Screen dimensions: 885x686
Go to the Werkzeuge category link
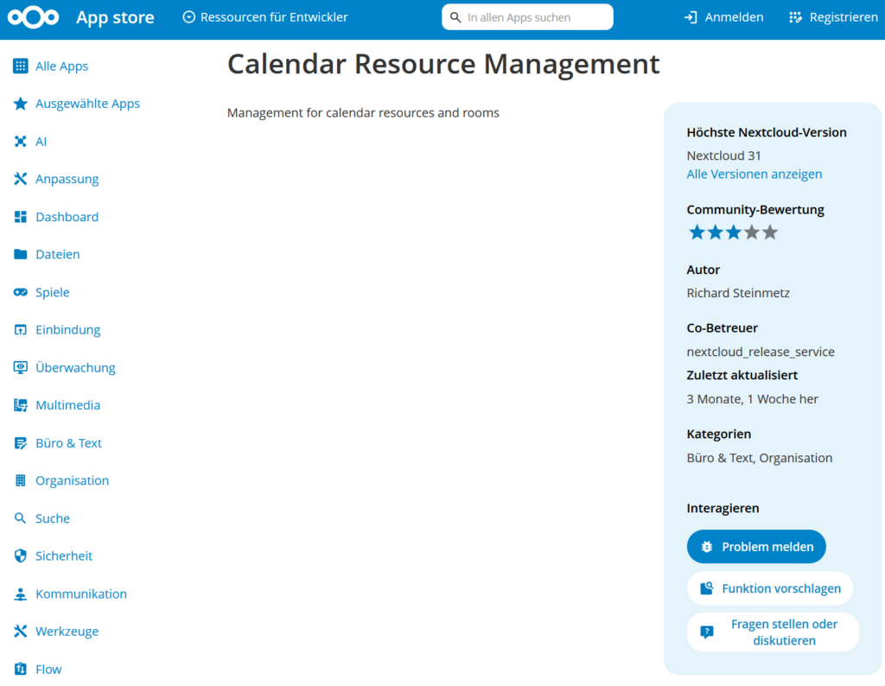(x=67, y=632)
